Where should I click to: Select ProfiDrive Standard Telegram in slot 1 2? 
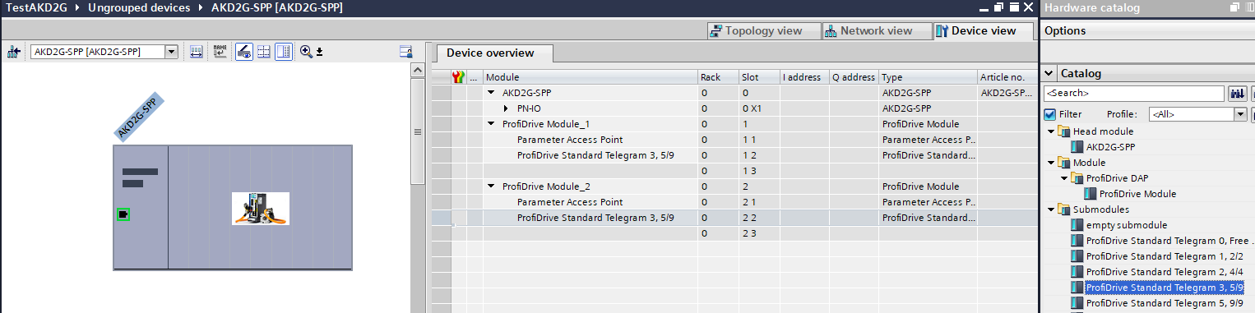point(596,155)
